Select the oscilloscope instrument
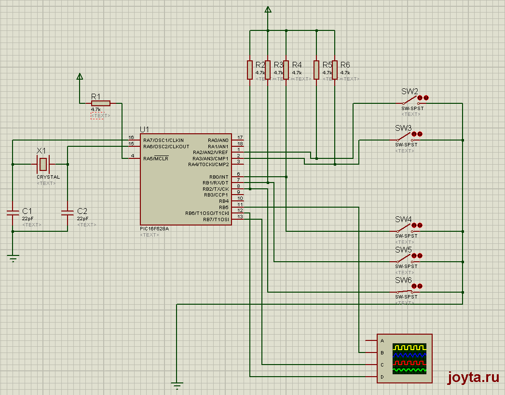Screen dimensions: 505x395 pos(404,358)
